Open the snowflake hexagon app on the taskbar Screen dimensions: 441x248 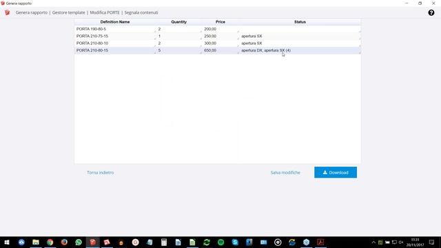306,242
